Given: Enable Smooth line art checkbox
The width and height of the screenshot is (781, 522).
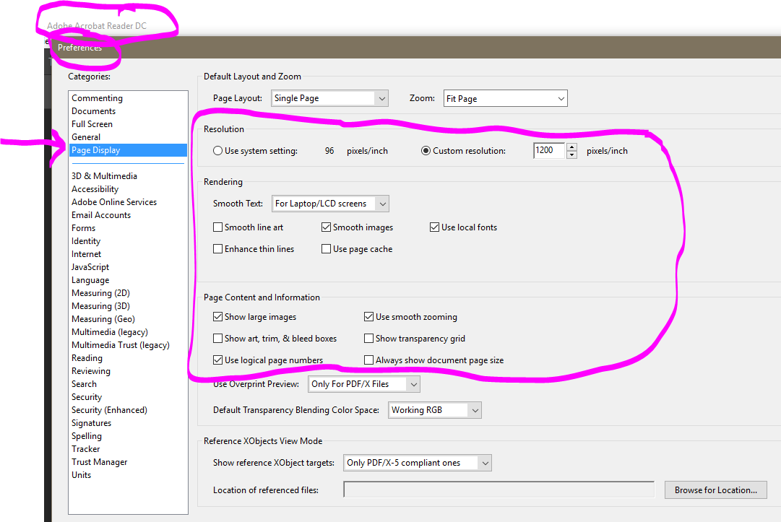Looking at the screenshot, I should [x=217, y=227].
